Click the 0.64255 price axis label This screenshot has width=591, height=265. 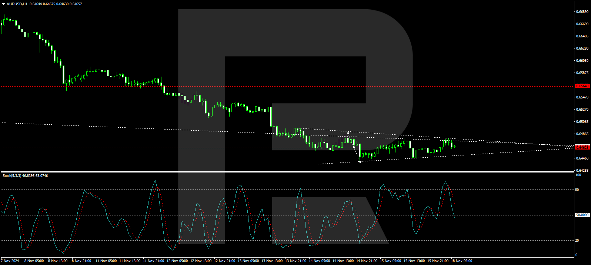(x=582, y=171)
